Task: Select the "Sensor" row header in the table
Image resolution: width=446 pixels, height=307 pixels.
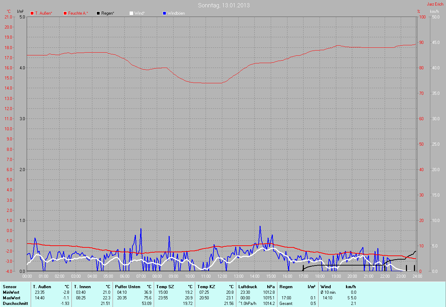Action: coord(10,287)
